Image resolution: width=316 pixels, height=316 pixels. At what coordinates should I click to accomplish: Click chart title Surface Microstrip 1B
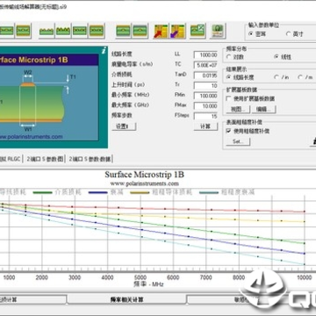145,175
